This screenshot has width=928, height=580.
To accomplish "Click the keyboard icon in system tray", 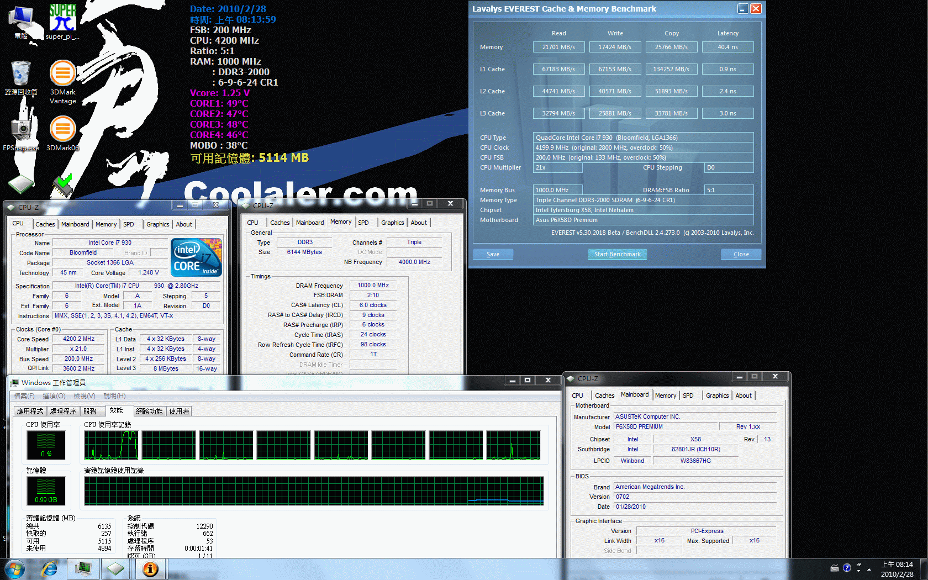I will point(835,568).
